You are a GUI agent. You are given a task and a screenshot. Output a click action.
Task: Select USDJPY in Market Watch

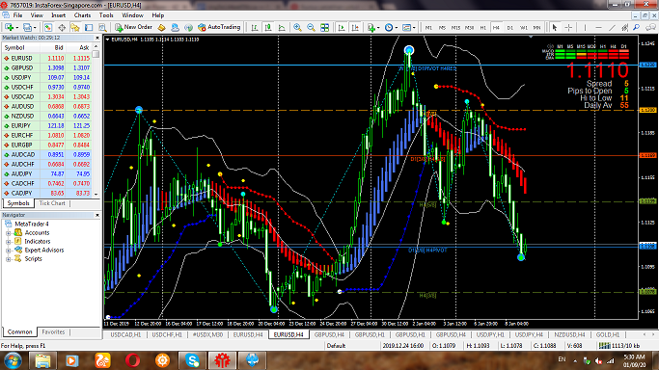[x=47, y=77]
